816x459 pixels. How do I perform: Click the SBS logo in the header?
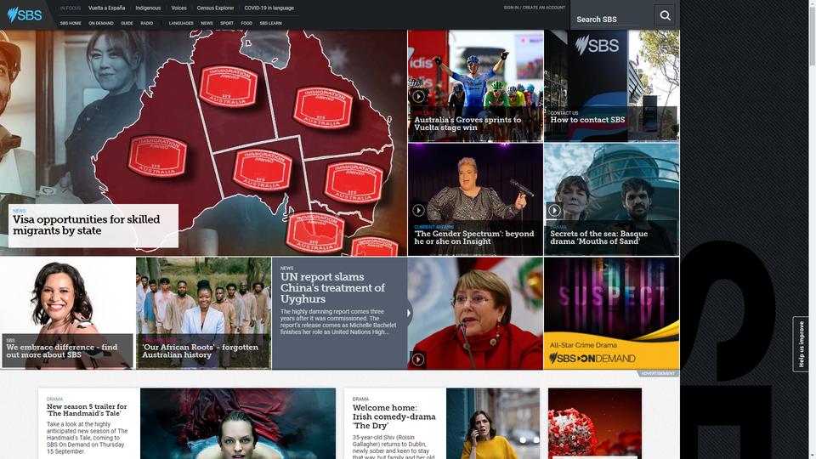click(24, 14)
